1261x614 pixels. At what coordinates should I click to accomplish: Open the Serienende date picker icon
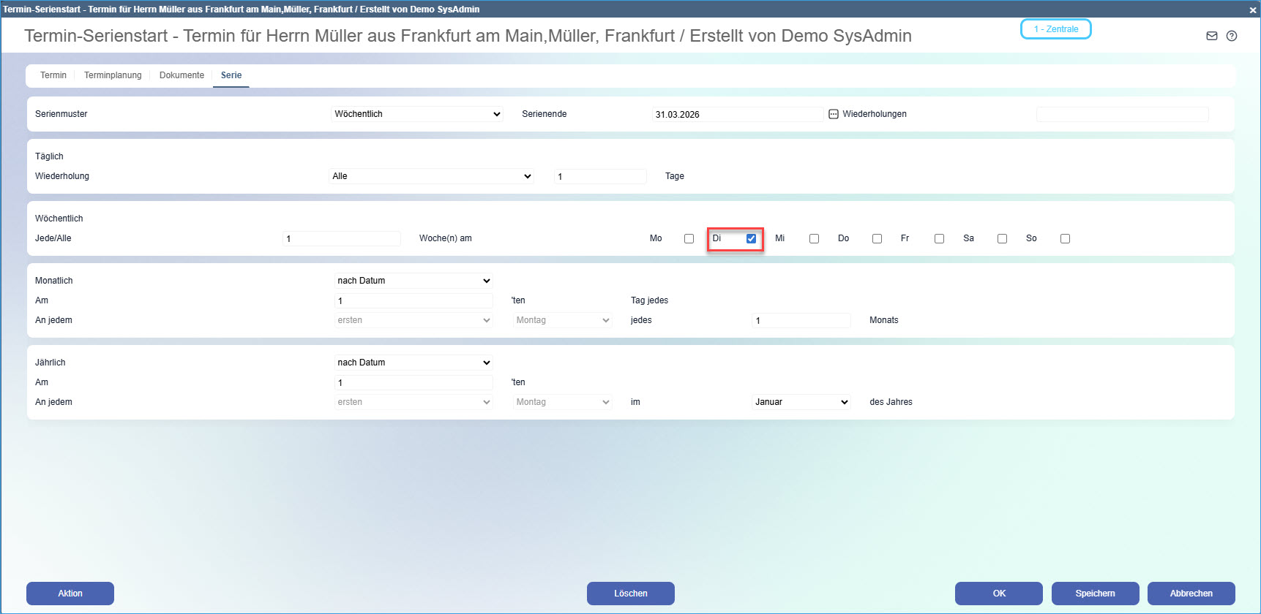click(833, 114)
